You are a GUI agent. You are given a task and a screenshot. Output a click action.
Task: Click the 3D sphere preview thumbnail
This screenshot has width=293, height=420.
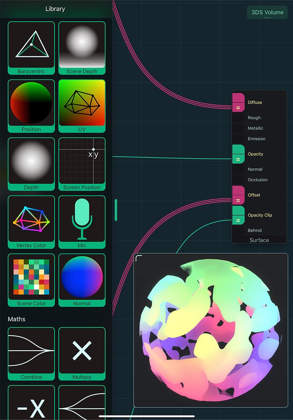pos(211,330)
